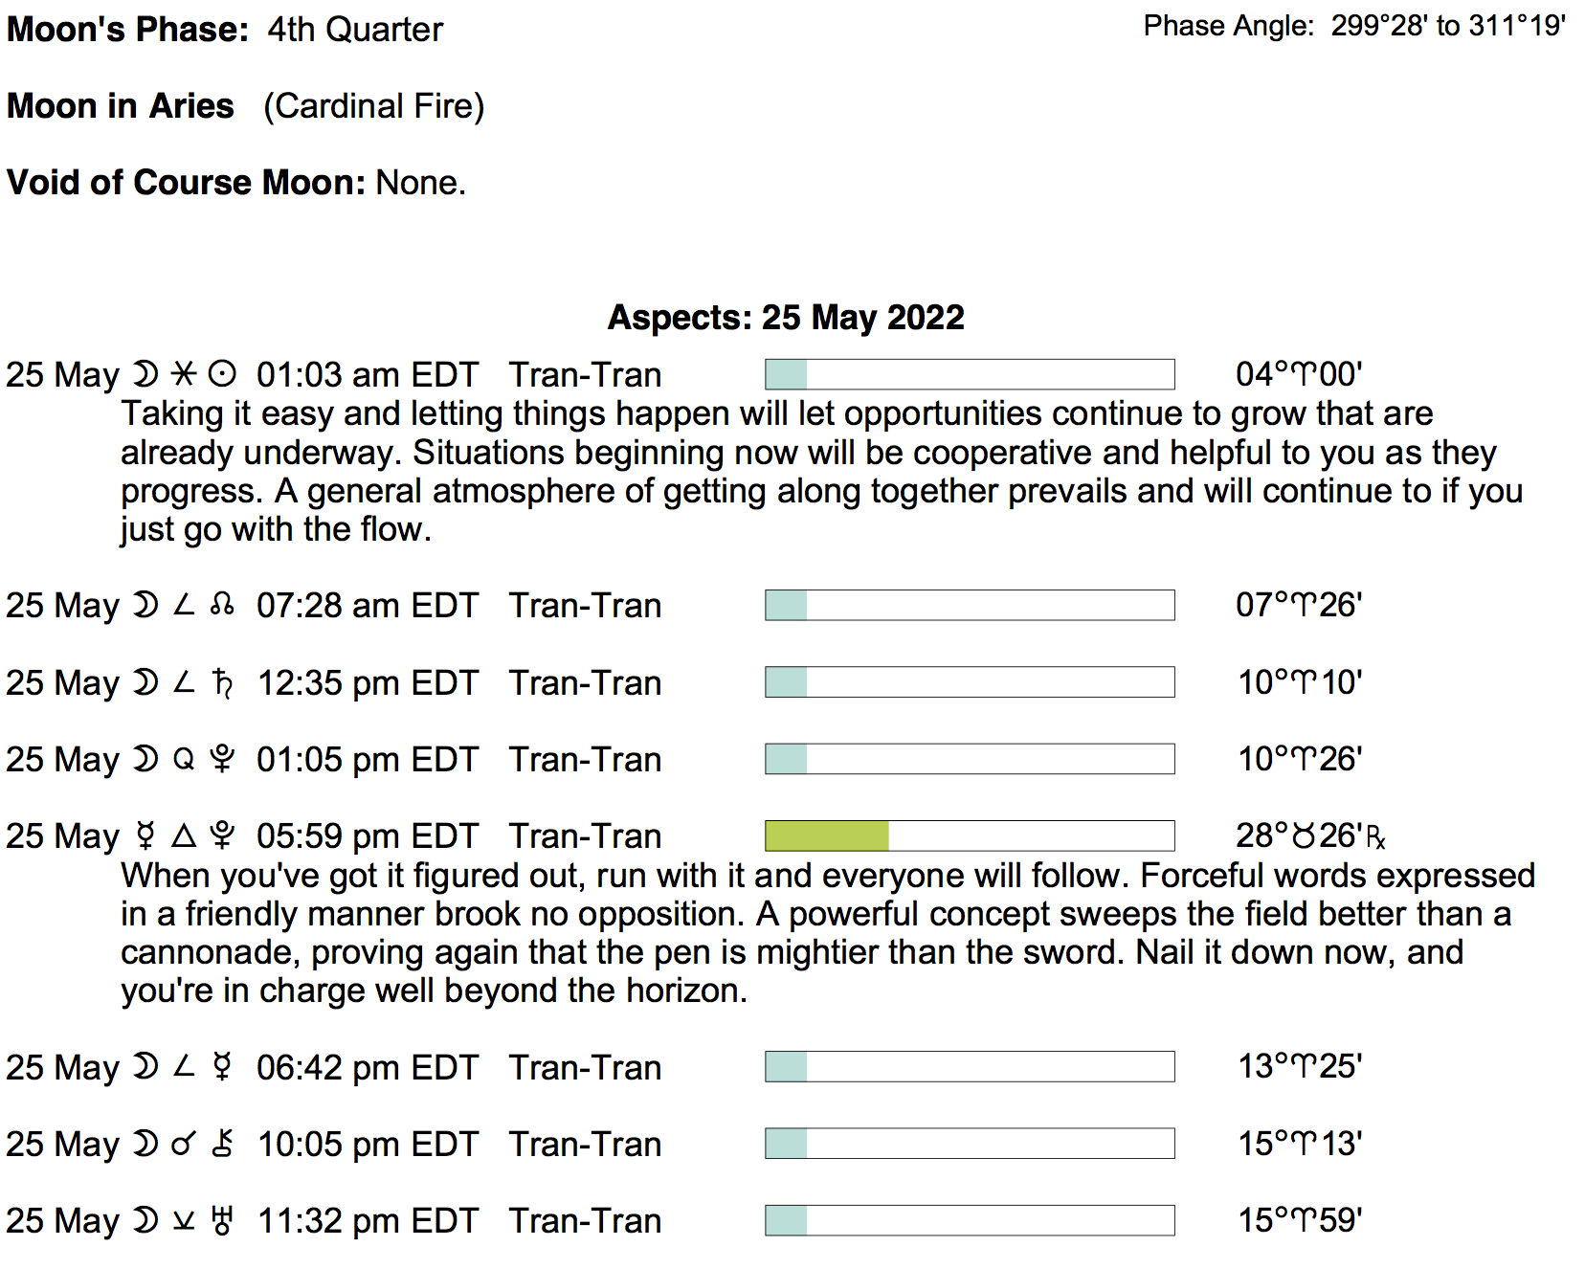
Task: Click the North Node glyph at 07:28 am
Action: click(x=222, y=605)
